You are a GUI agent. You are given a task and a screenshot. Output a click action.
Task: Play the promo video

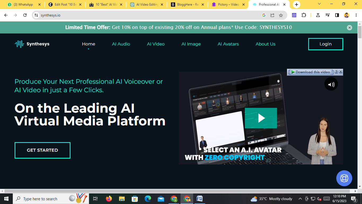(261, 118)
